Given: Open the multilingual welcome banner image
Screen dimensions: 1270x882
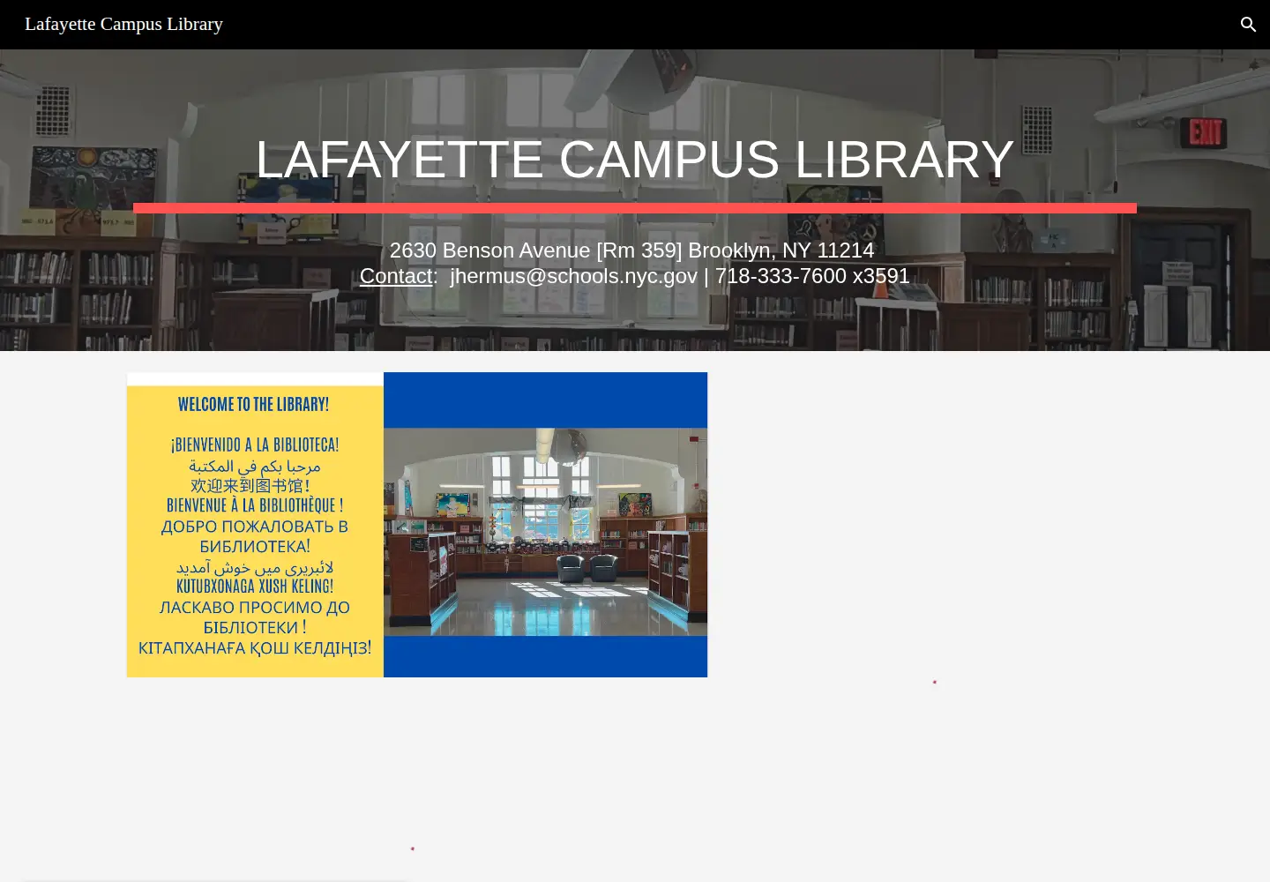Looking at the screenshot, I should pyautogui.click(x=417, y=525).
